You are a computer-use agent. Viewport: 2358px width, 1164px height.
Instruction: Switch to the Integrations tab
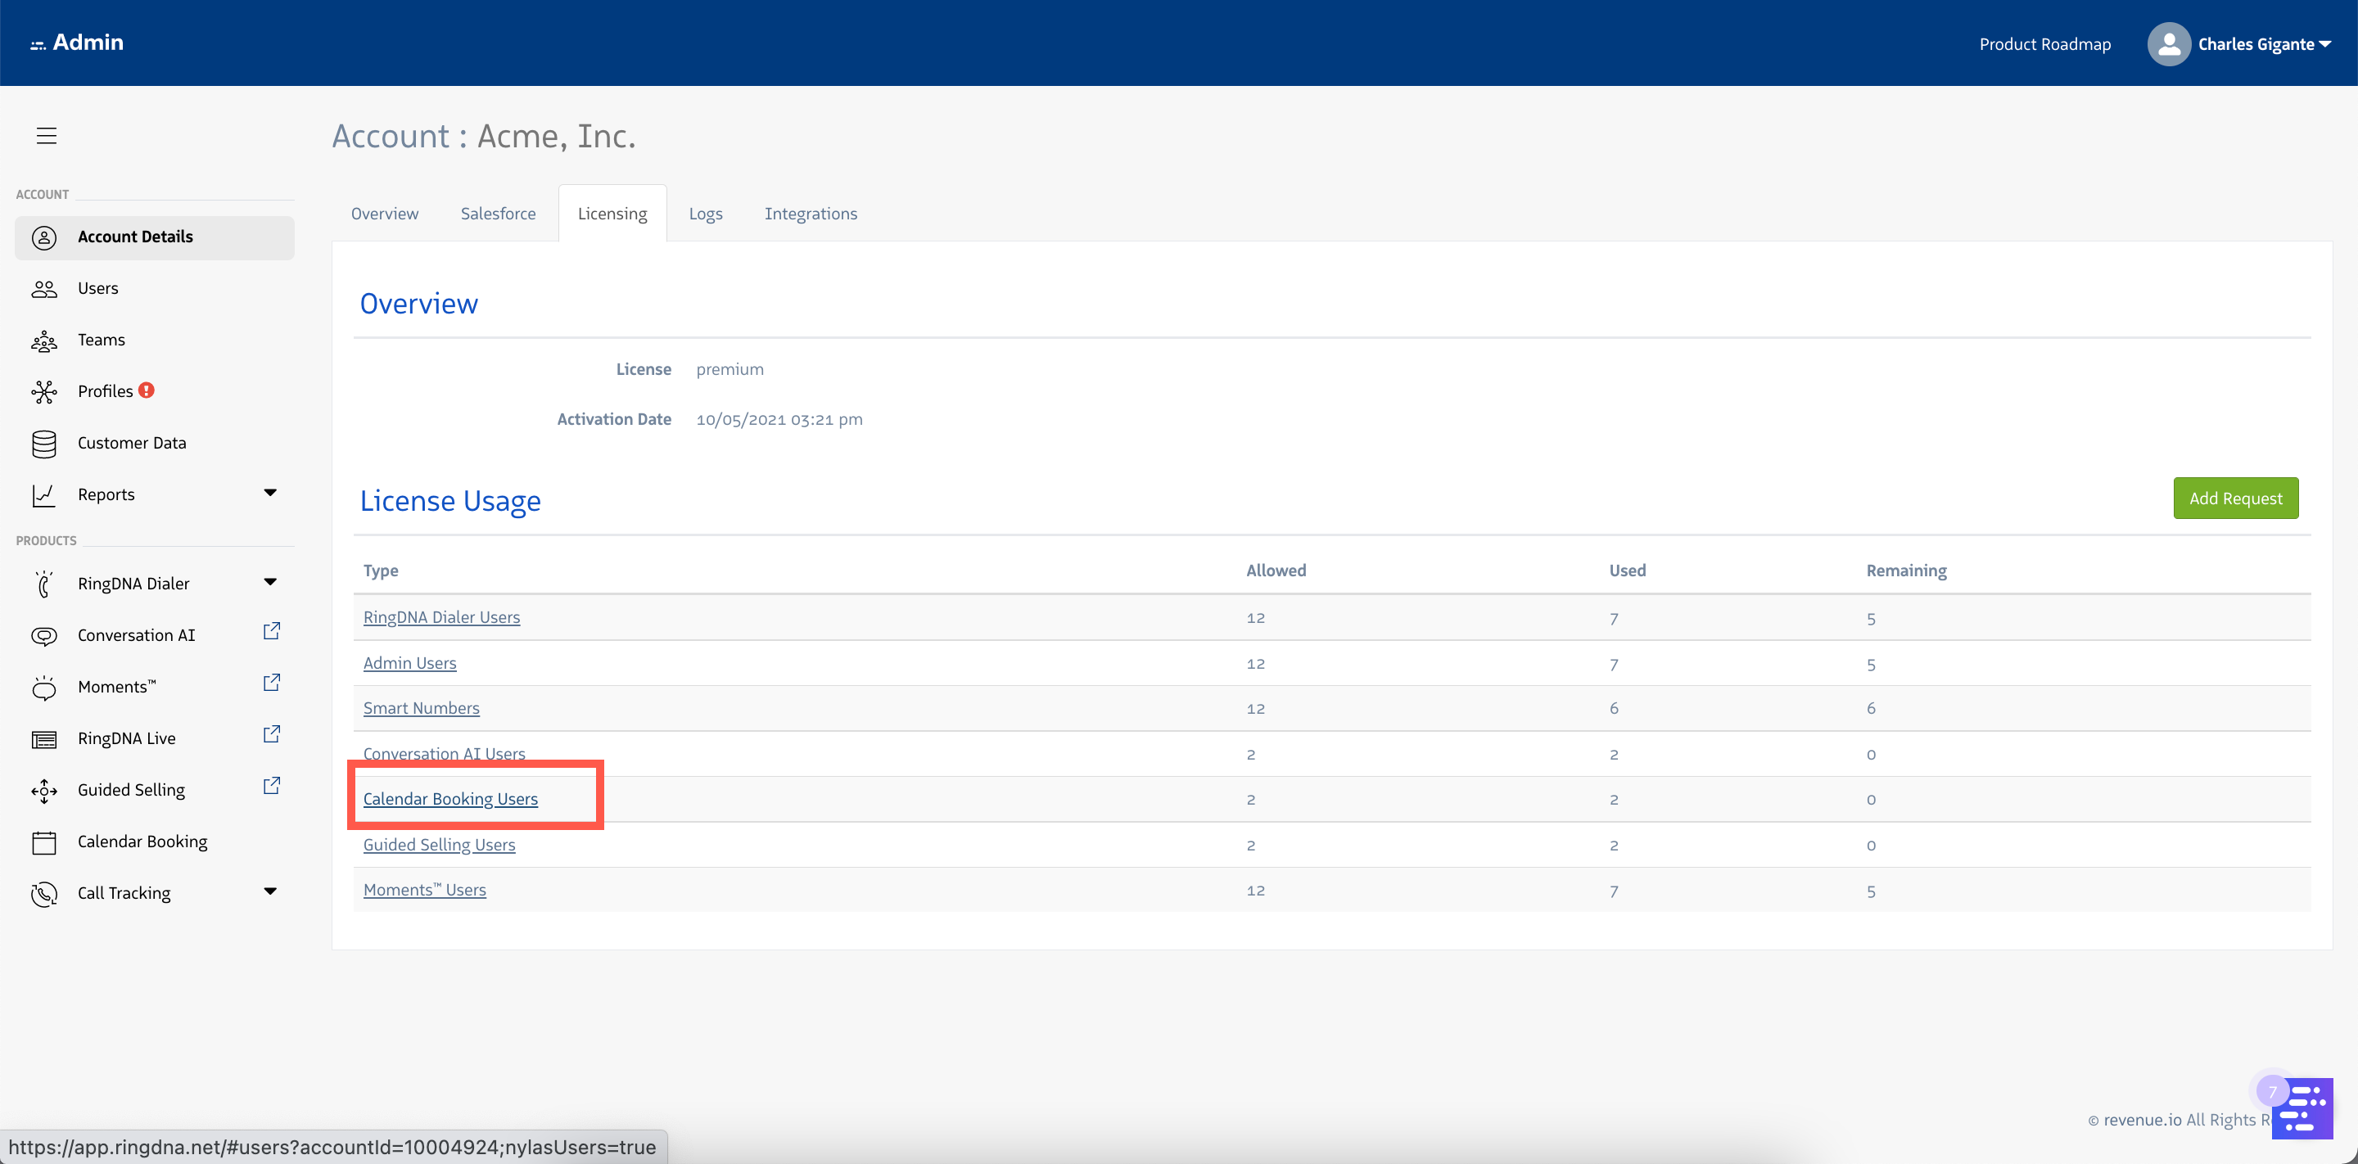tap(810, 213)
